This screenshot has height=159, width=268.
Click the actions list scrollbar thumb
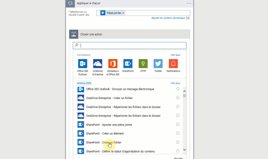click(x=184, y=96)
